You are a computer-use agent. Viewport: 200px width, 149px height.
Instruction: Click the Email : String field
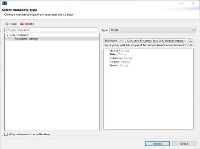119,65
